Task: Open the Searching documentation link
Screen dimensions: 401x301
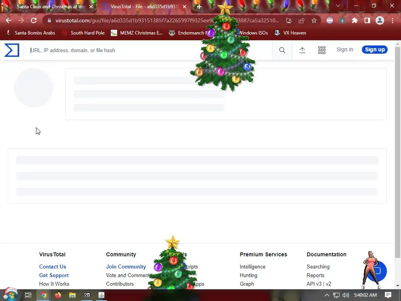Action: [x=318, y=267]
